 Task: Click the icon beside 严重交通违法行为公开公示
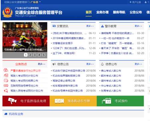tap(6, 70)
